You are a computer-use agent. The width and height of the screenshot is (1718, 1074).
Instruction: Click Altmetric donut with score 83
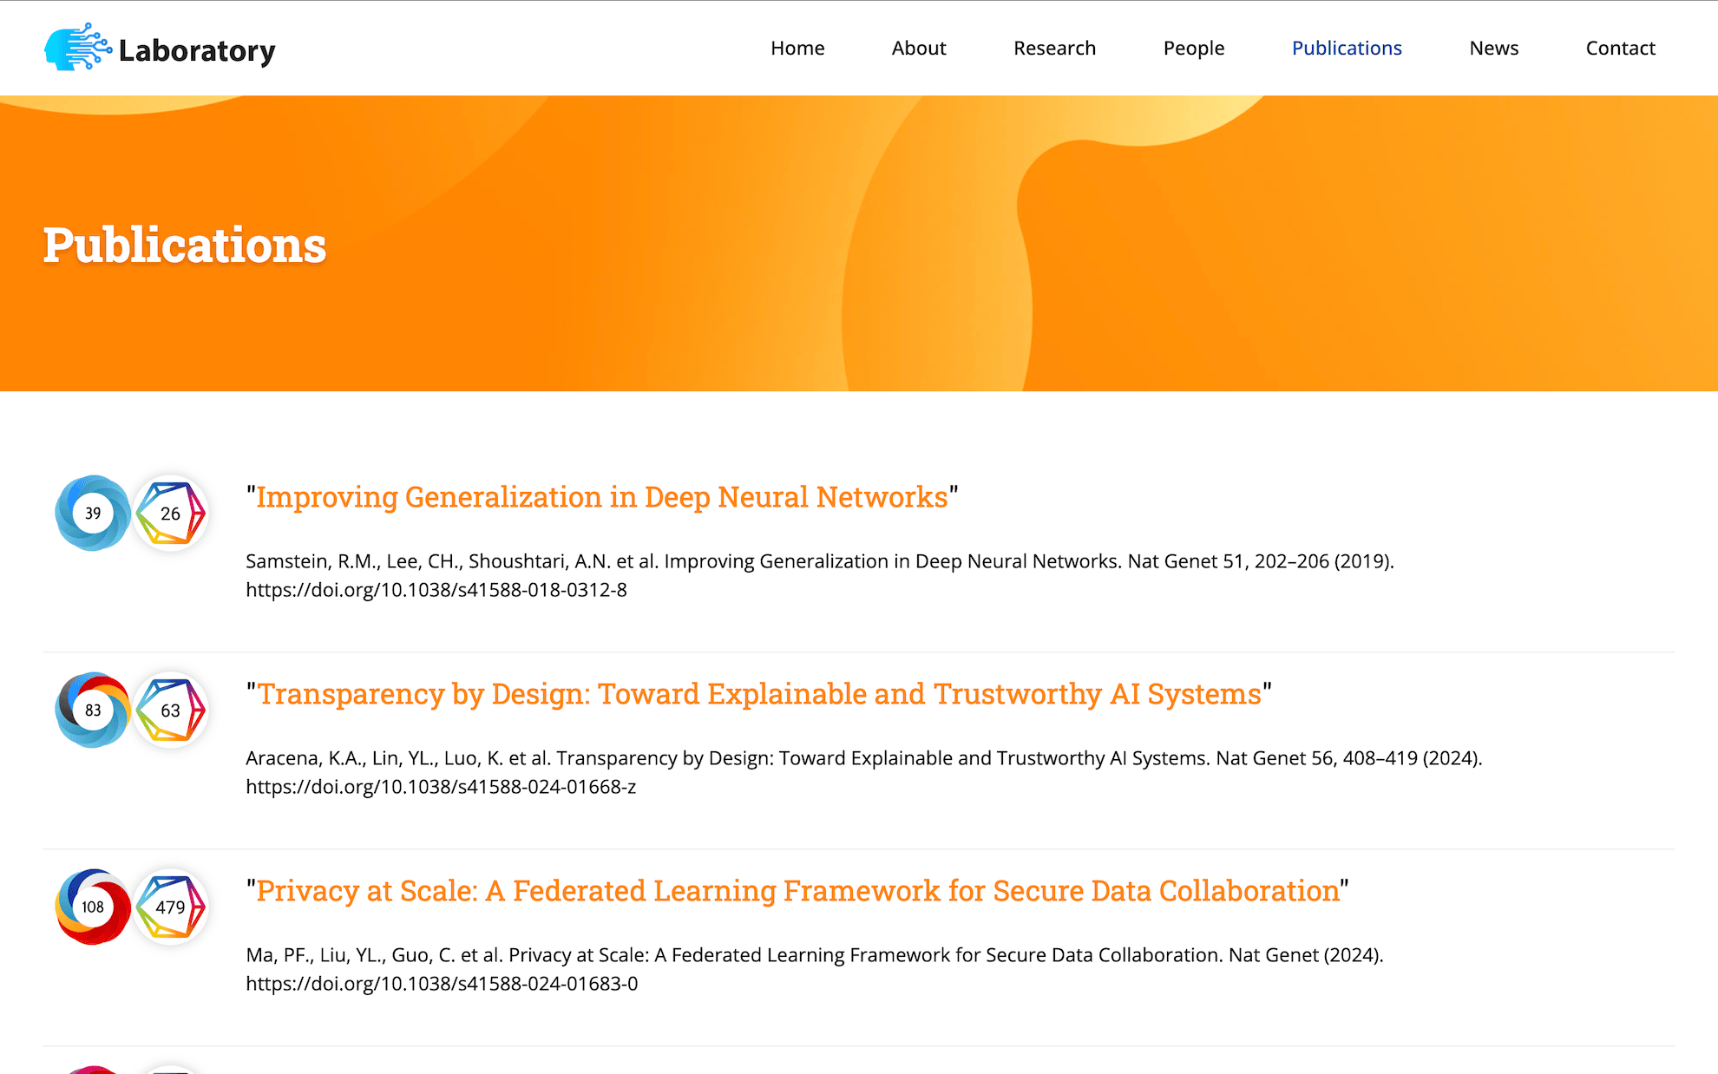(x=93, y=711)
